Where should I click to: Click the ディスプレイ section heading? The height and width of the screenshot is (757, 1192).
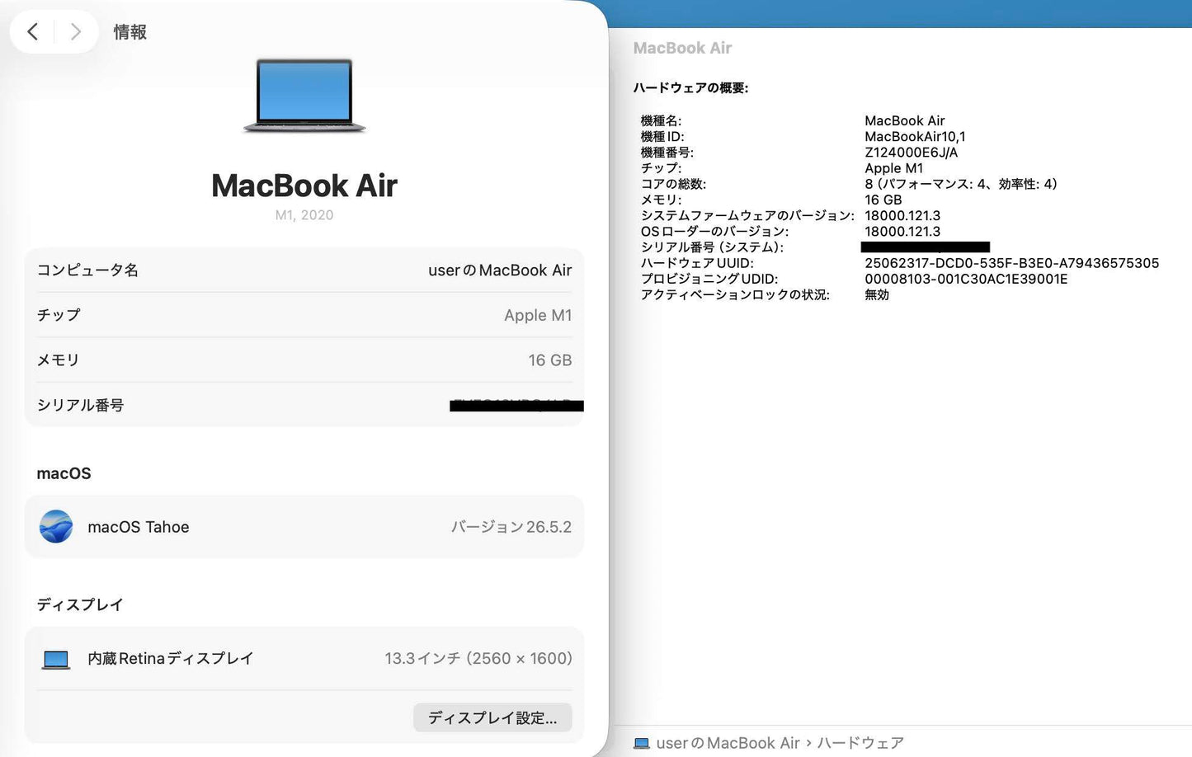click(80, 604)
